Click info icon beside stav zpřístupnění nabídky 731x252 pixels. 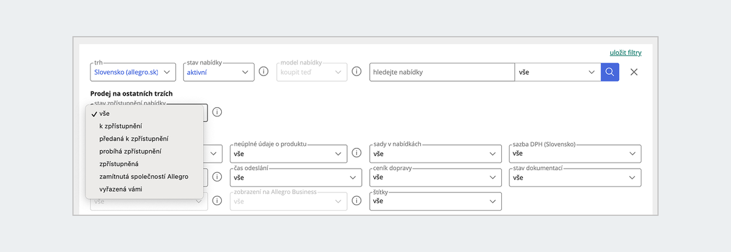[x=217, y=112]
